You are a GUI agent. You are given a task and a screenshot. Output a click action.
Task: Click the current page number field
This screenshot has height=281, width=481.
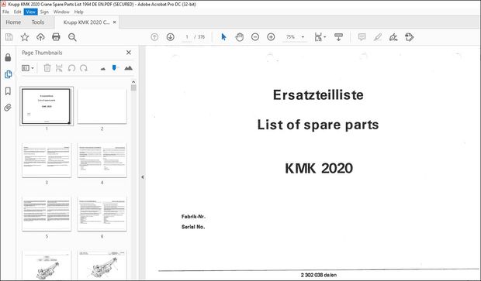[187, 37]
